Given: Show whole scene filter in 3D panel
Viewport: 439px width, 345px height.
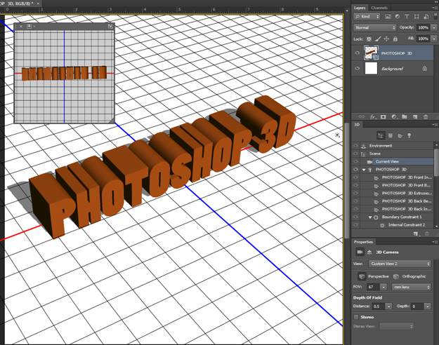Looking at the screenshot, I should pyautogui.click(x=380, y=135).
